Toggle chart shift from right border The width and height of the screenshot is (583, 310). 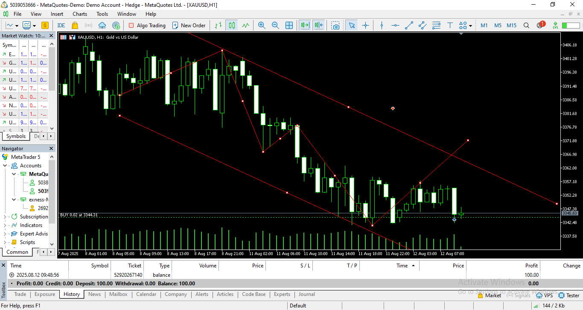tap(319, 26)
